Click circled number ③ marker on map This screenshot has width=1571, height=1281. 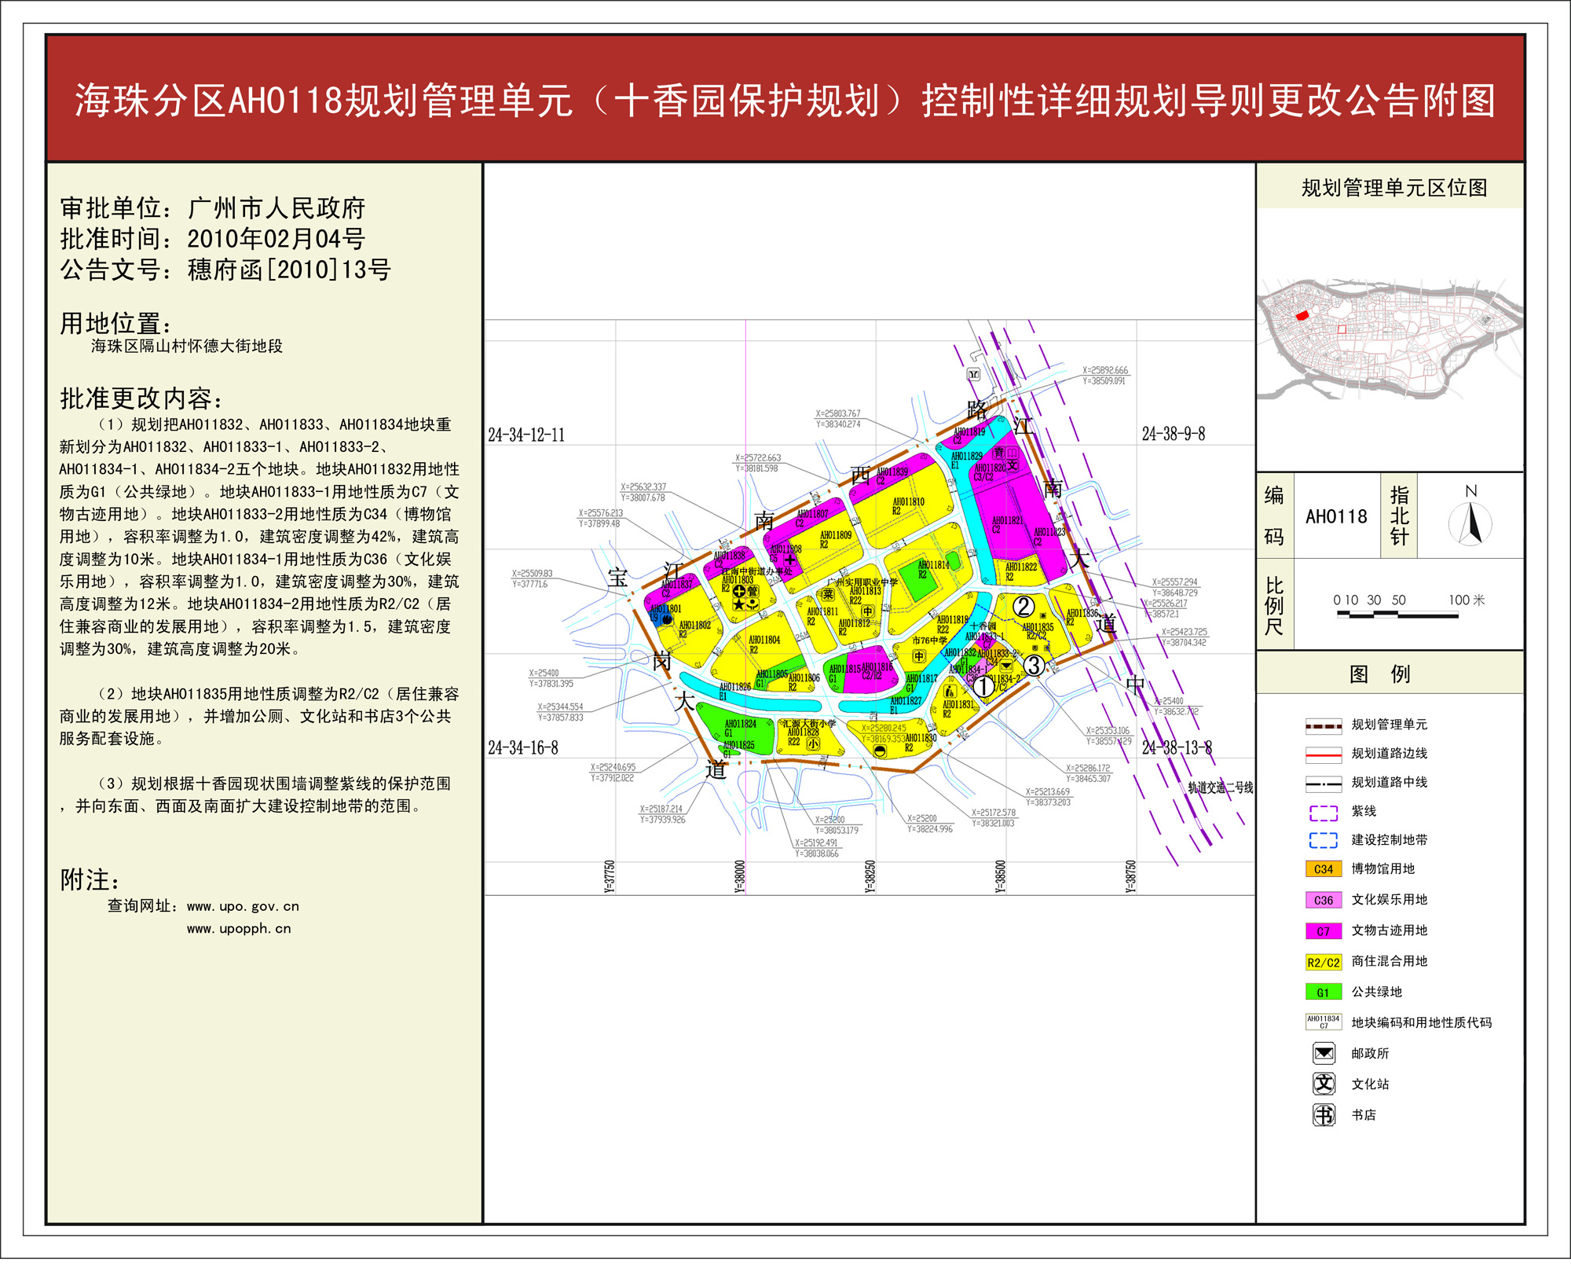pyautogui.click(x=1033, y=666)
